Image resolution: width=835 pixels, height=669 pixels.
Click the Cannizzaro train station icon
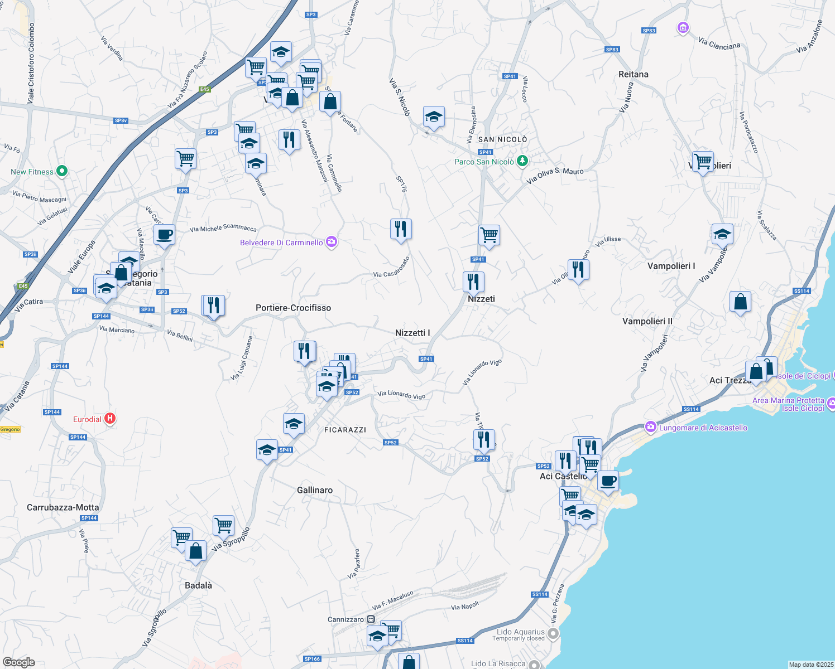coord(371,619)
